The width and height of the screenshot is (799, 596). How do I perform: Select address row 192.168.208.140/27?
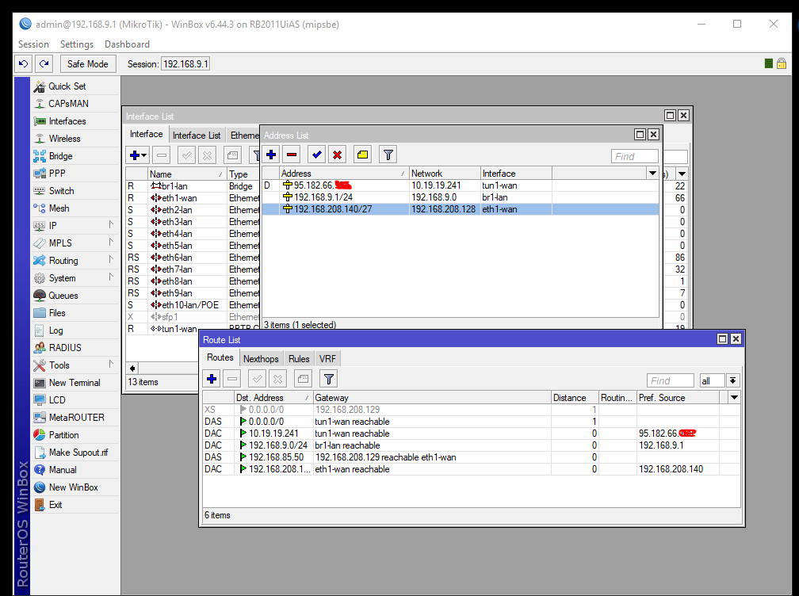(x=460, y=209)
